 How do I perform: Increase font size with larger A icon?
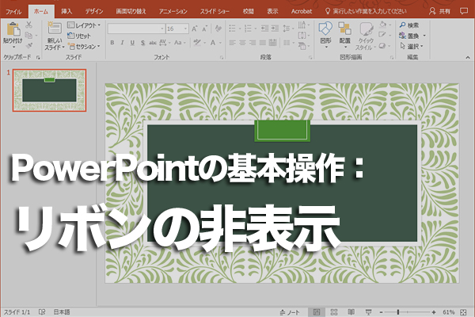pyautogui.click(x=195, y=29)
